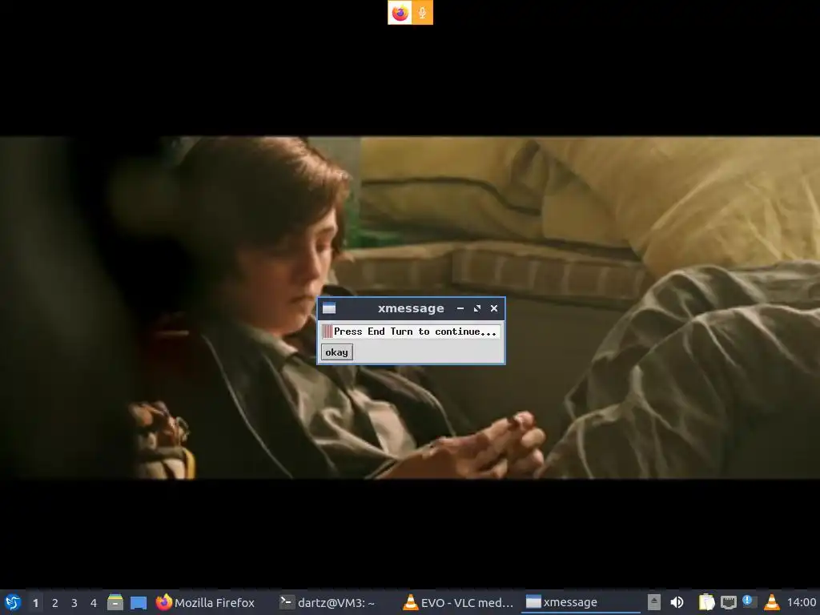The height and width of the screenshot is (615, 820).
Task: Switch to workspace 3
Action: [74, 603]
